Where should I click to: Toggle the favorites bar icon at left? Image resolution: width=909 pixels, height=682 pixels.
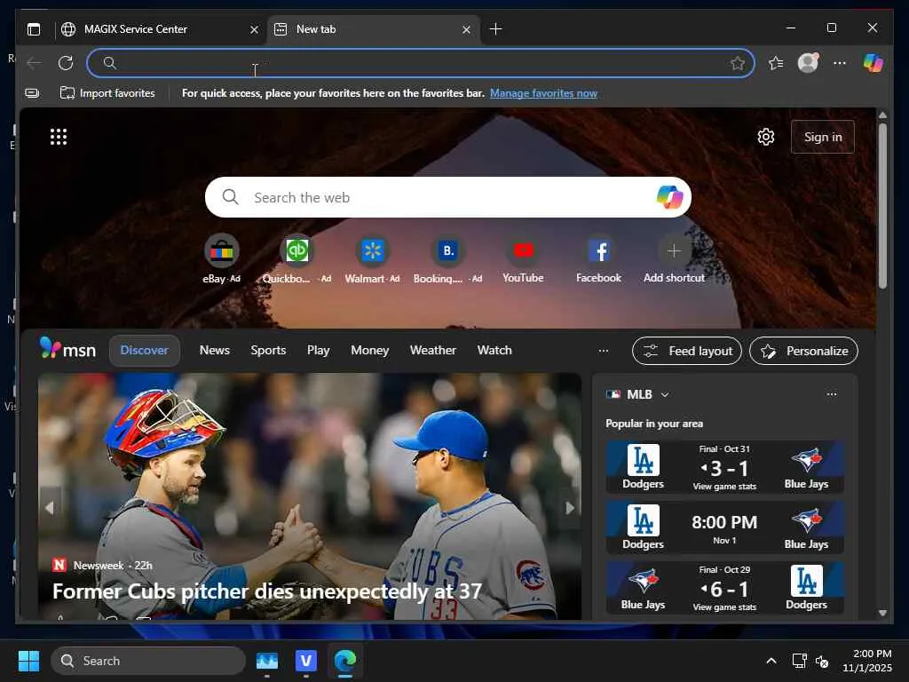point(33,92)
